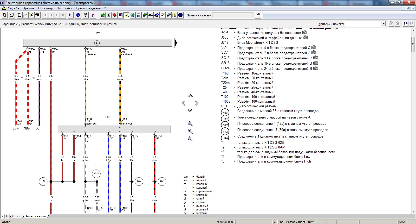Click the print icon in toolbar

coord(12,15)
